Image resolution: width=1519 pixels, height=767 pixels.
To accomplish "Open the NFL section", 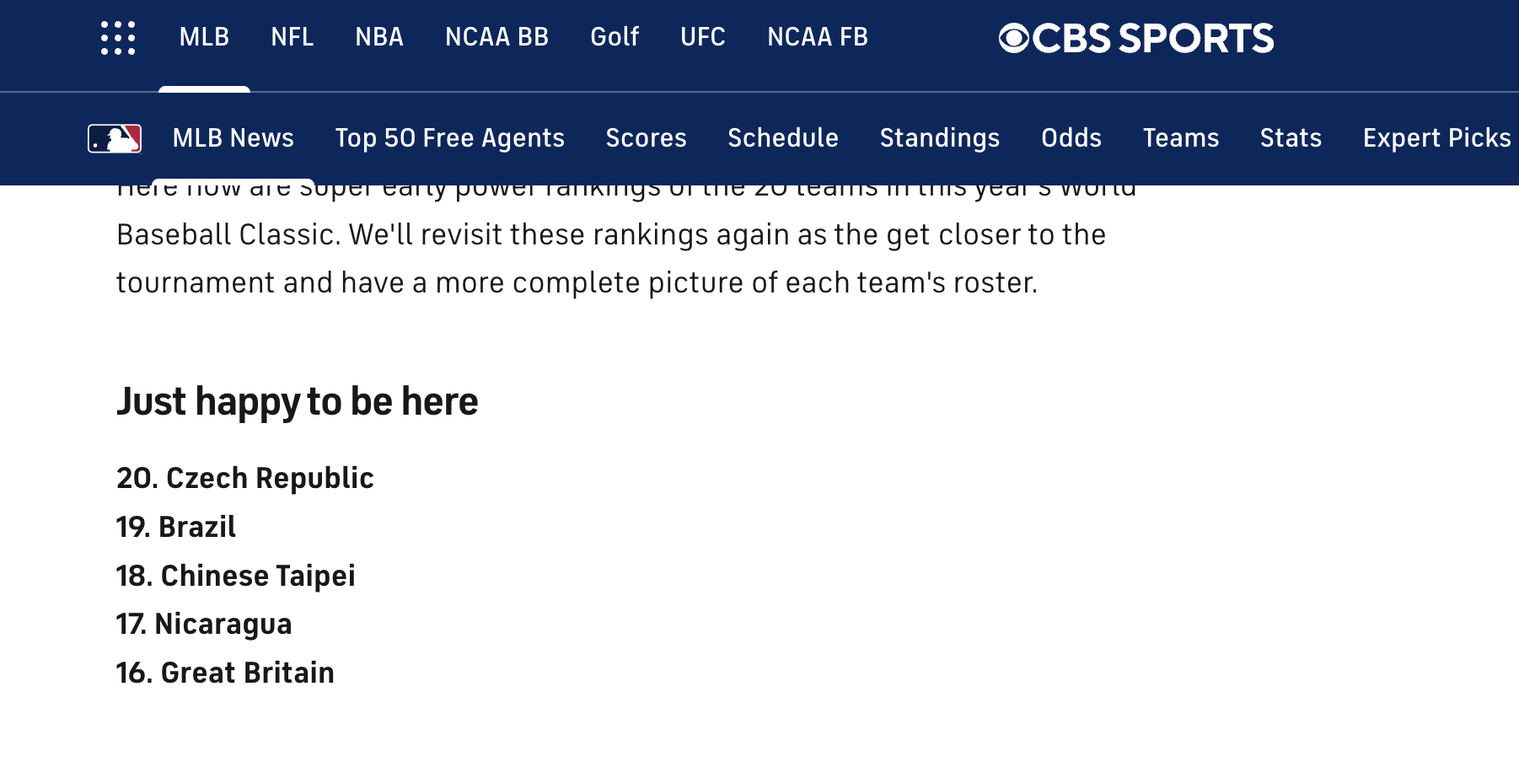I will pos(292,37).
